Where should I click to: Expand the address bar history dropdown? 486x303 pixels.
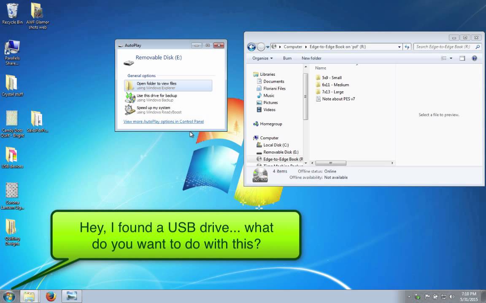[x=399, y=47]
